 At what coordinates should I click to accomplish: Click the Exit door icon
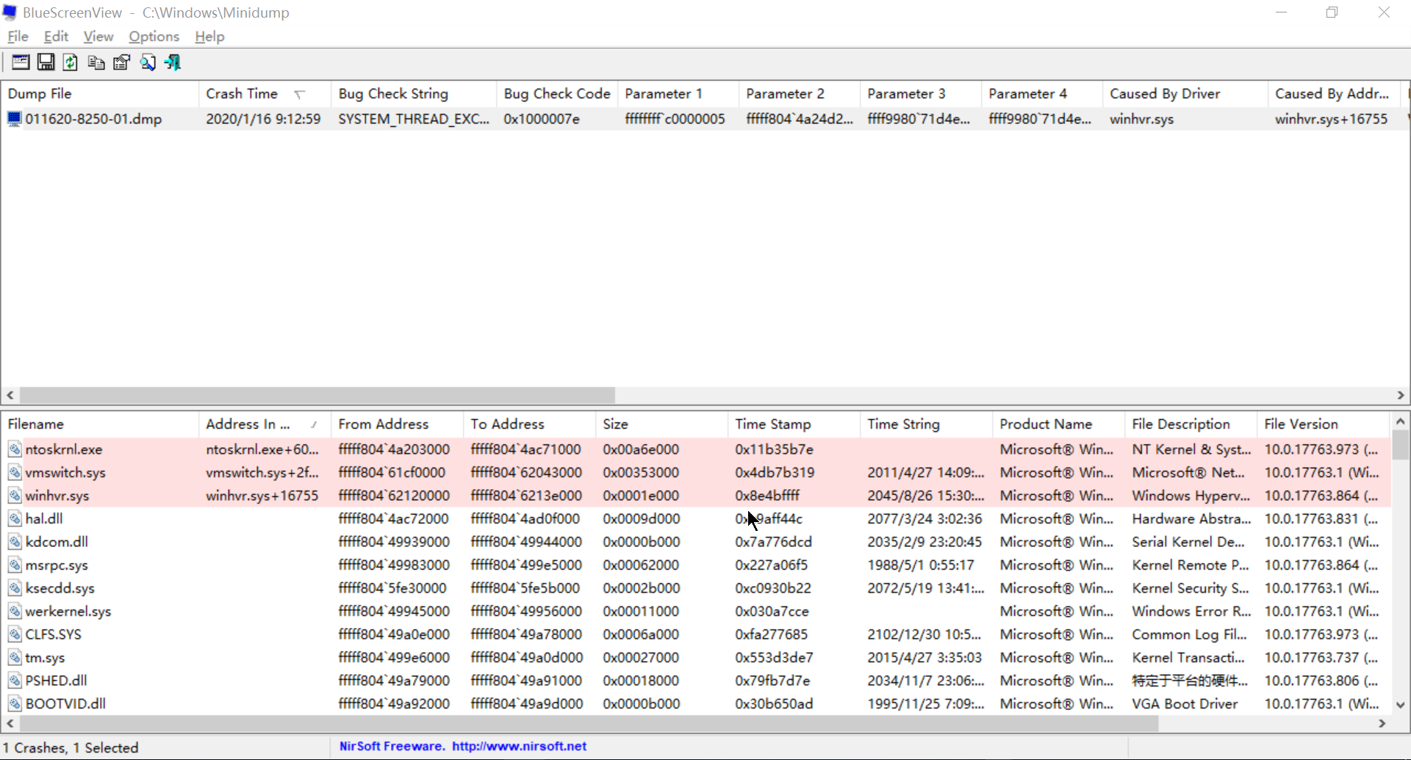pyautogui.click(x=173, y=62)
